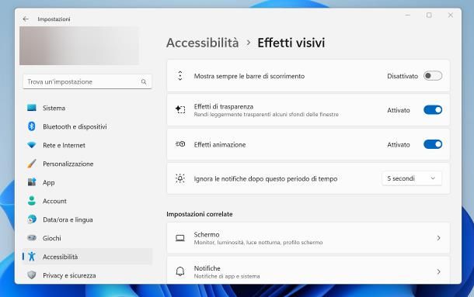Click the Rete e Internet wifi icon

point(32,145)
